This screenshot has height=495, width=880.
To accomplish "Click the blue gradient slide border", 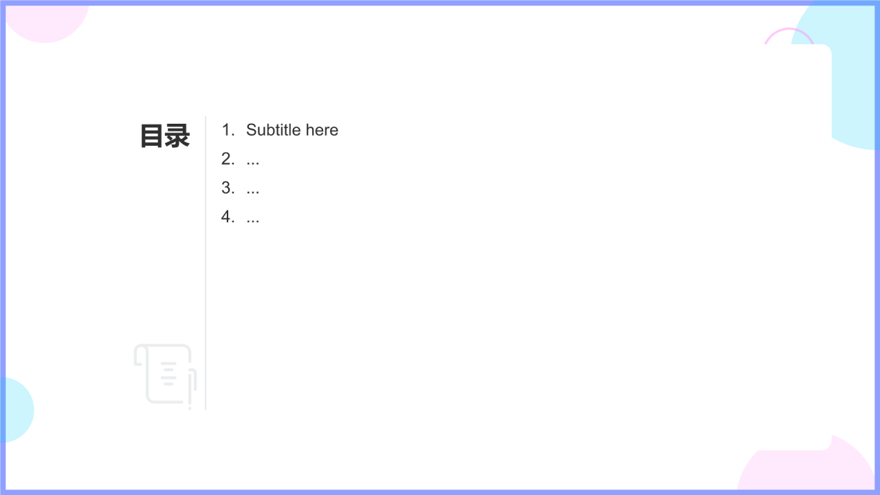I will coord(440,3).
